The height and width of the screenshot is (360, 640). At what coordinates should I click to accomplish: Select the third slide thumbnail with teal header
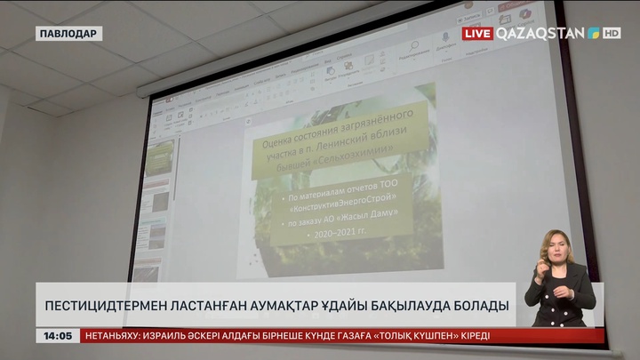[x=151, y=234]
